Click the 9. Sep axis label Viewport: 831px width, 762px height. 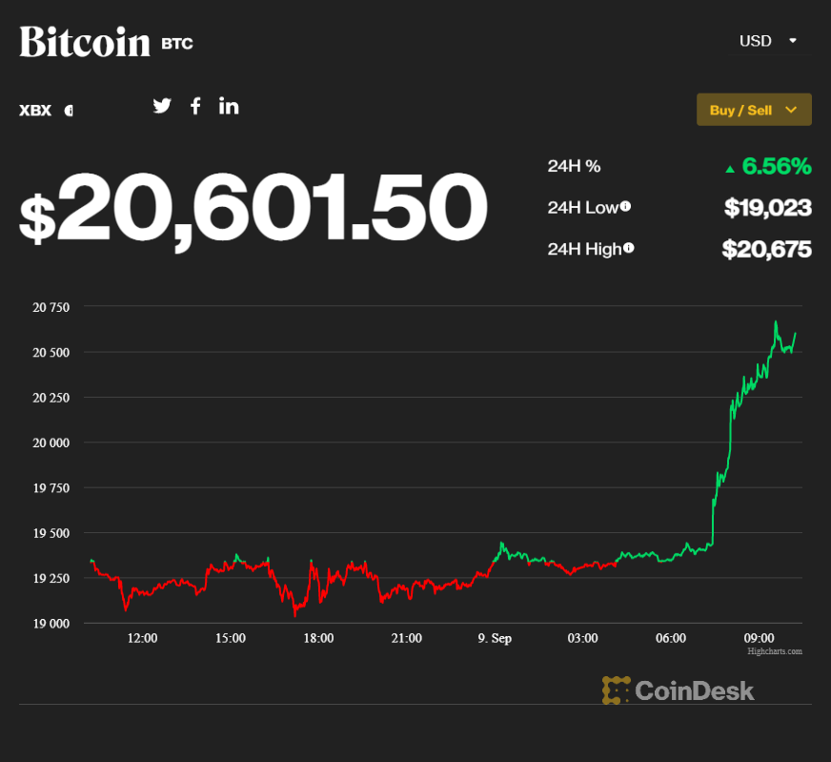[494, 638]
